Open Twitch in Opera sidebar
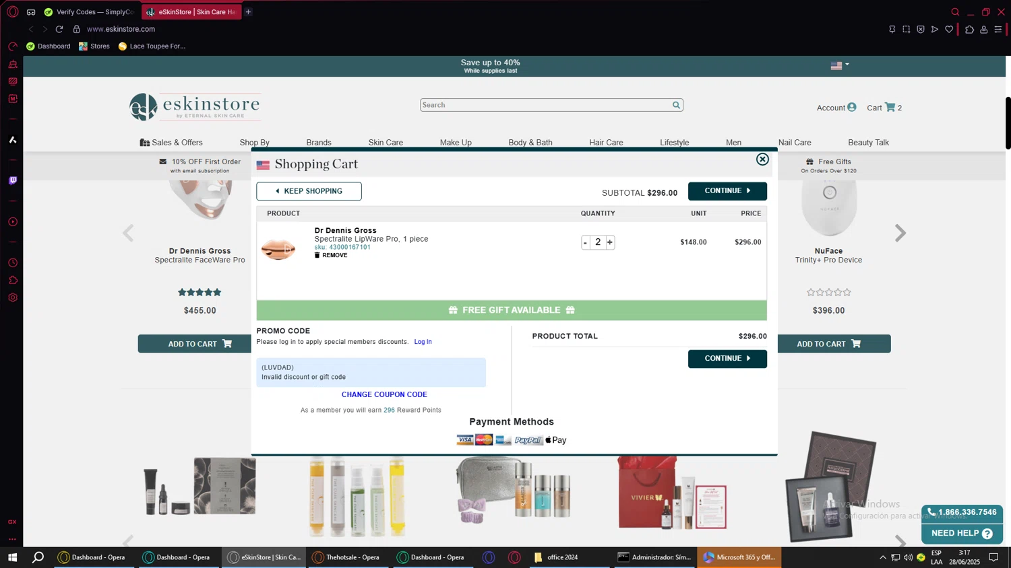Screen dimensions: 1011x568 tap(13, 180)
